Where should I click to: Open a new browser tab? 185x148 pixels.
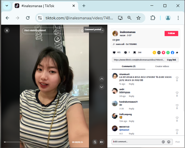84,6
